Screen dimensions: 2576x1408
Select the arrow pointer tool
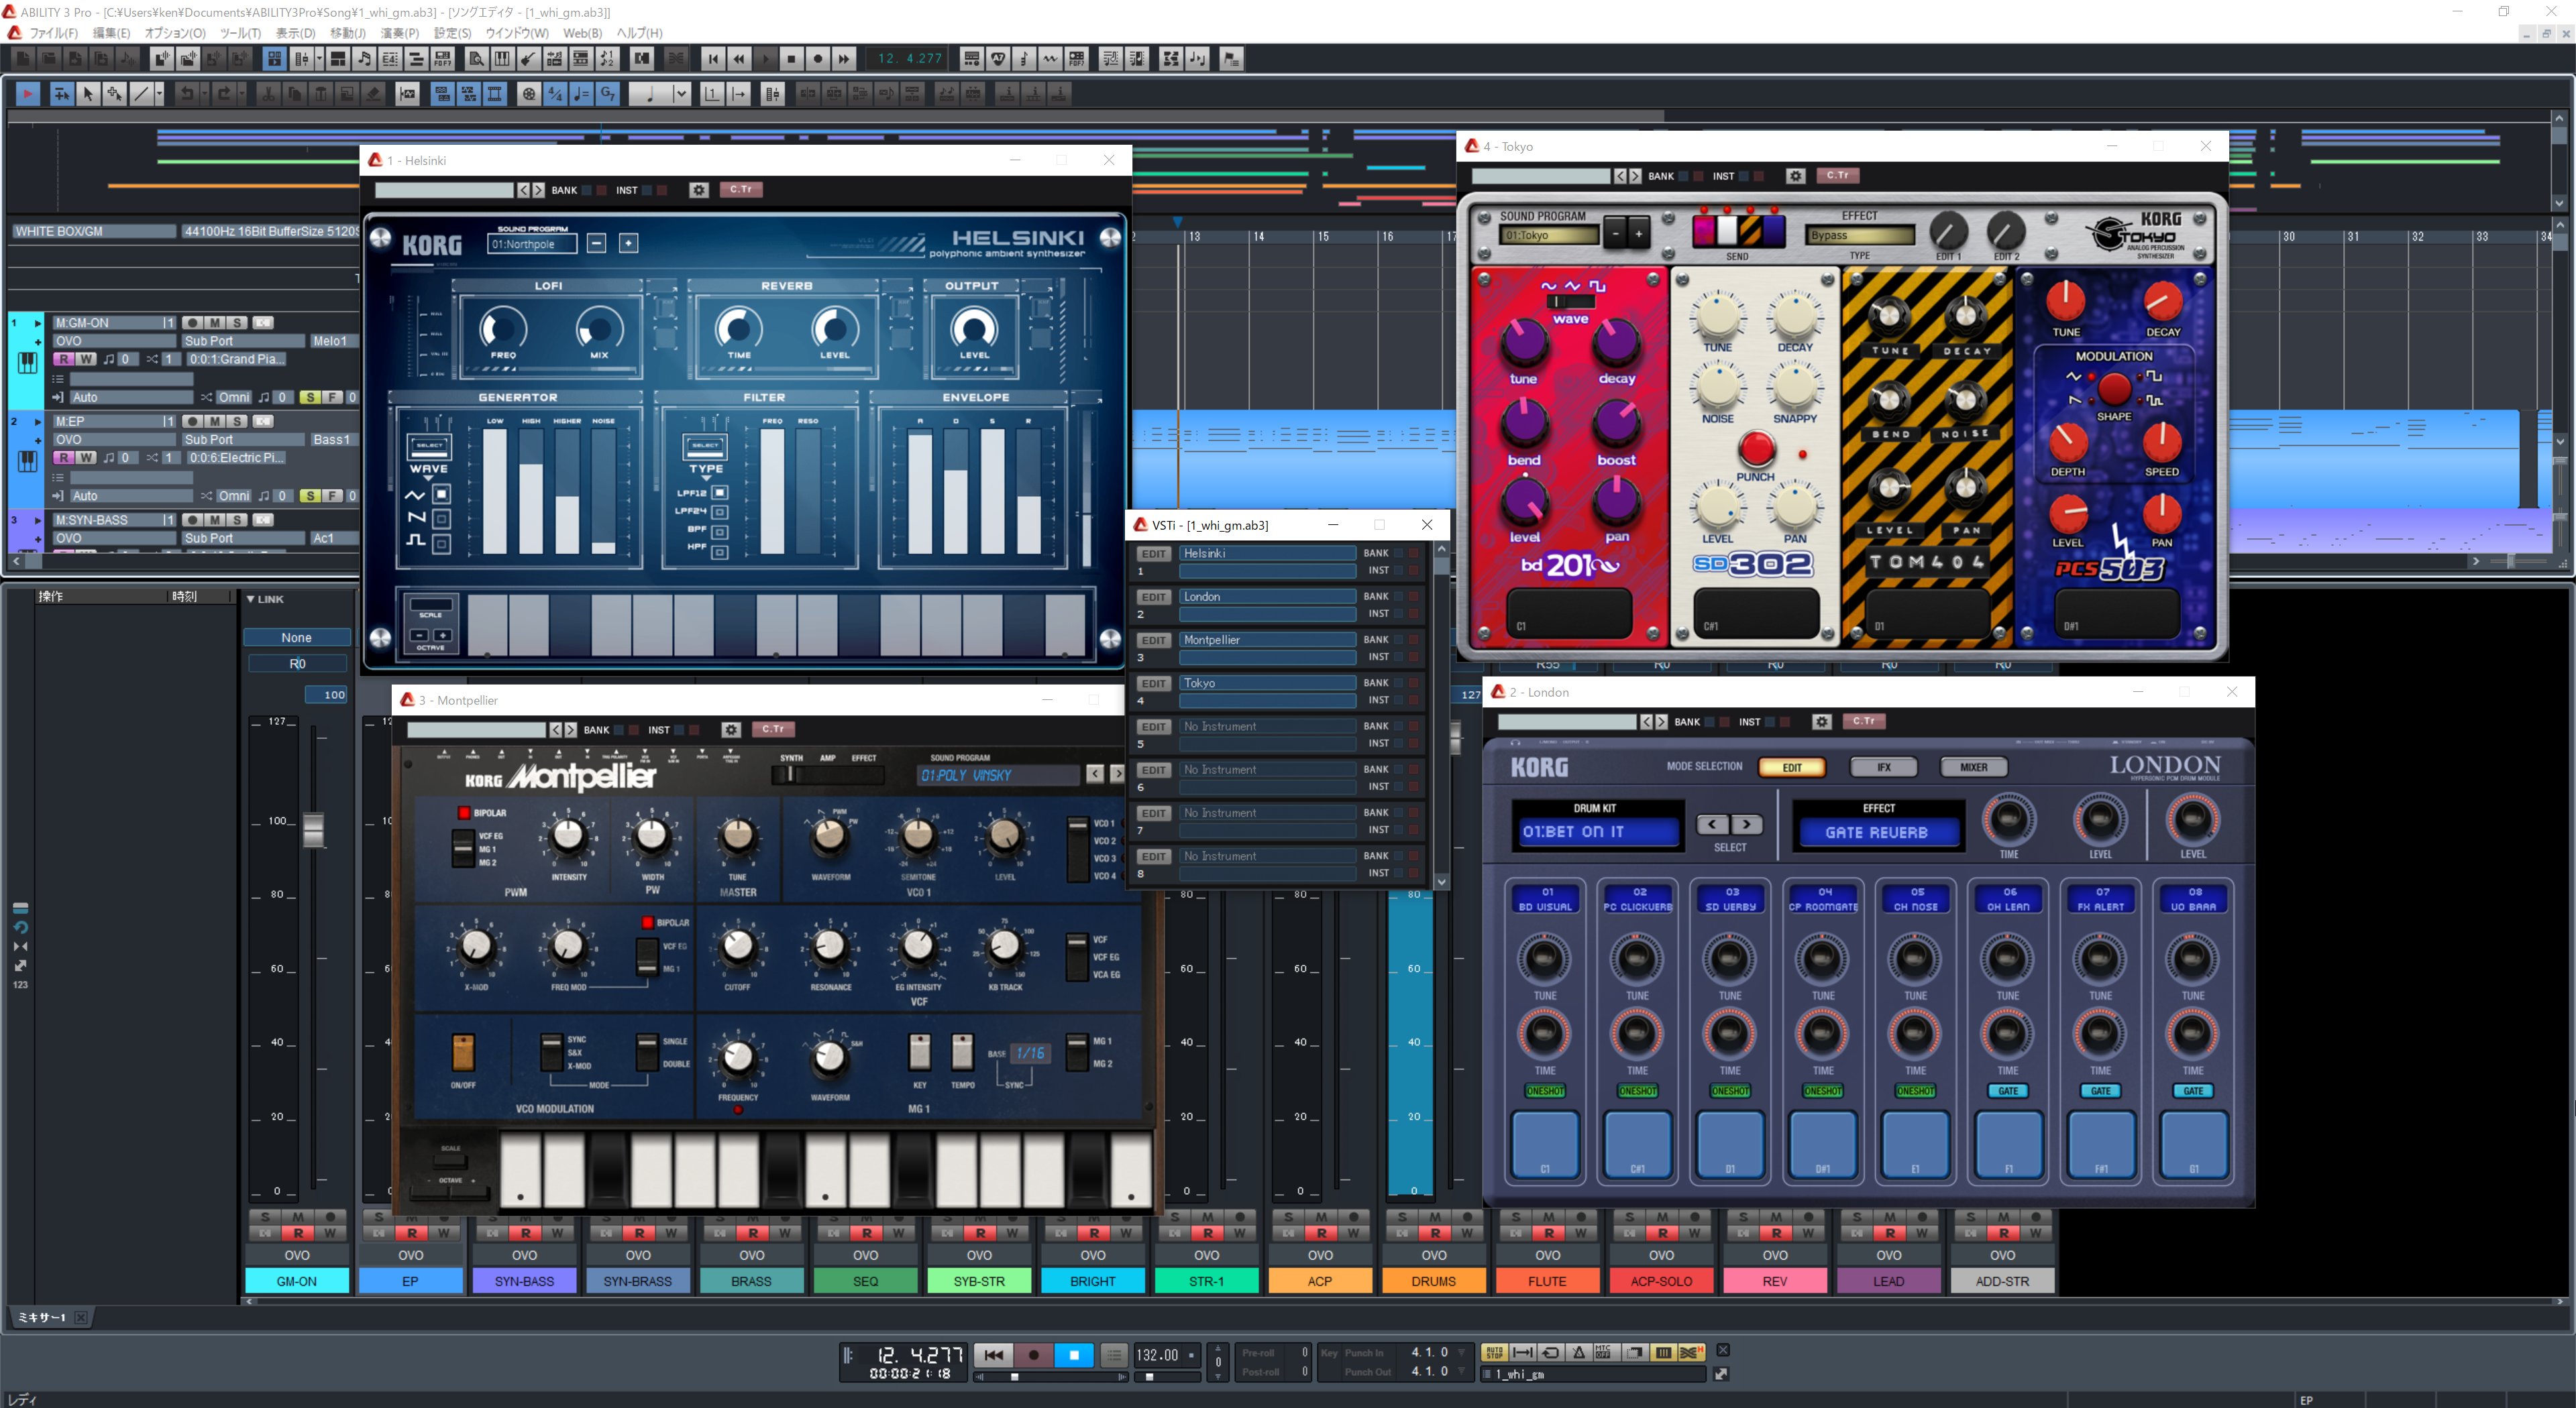tap(88, 94)
